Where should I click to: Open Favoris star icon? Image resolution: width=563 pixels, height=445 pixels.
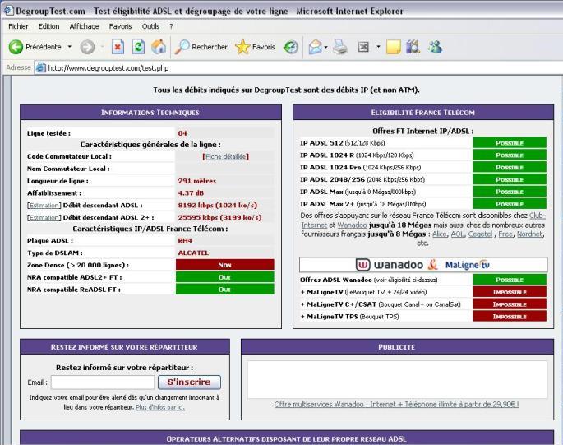[x=242, y=47]
